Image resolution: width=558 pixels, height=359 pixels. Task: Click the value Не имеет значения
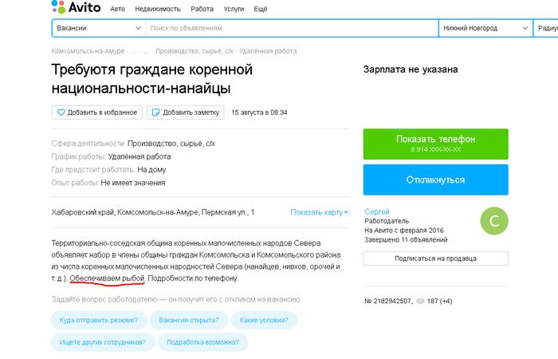click(133, 183)
